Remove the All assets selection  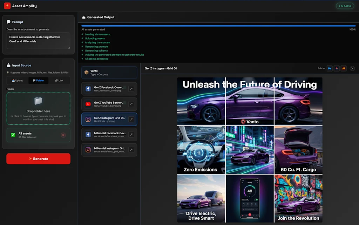63,135
